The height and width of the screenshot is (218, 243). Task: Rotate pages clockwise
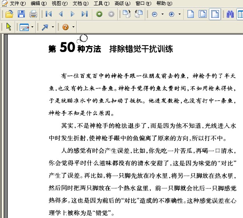pos(127,14)
